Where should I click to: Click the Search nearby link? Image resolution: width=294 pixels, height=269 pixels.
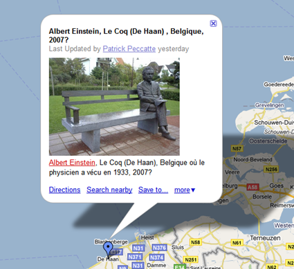point(109,190)
